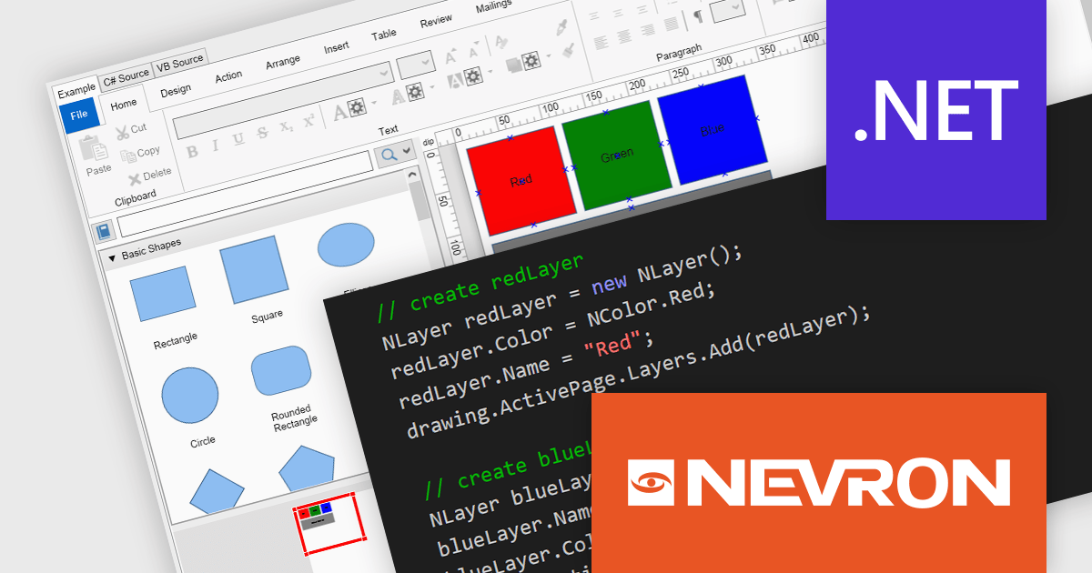Switch to the VB Source tab
Image resolution: width=1092 pixels, height=573 pixels.
pyautogui.click(x=179, y=62)
